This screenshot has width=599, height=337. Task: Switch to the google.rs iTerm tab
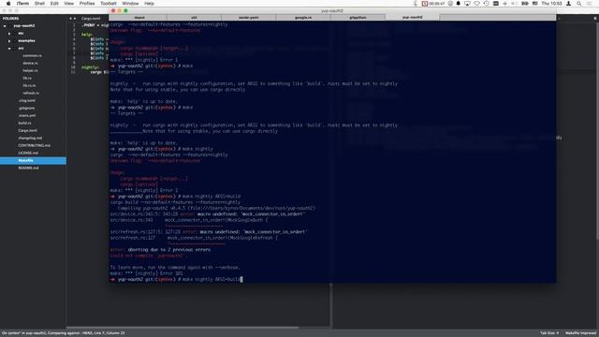click(303, 17)
